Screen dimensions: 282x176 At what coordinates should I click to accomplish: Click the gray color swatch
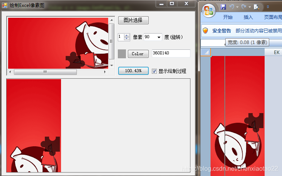pyautogui.click(x=122, y=54)
